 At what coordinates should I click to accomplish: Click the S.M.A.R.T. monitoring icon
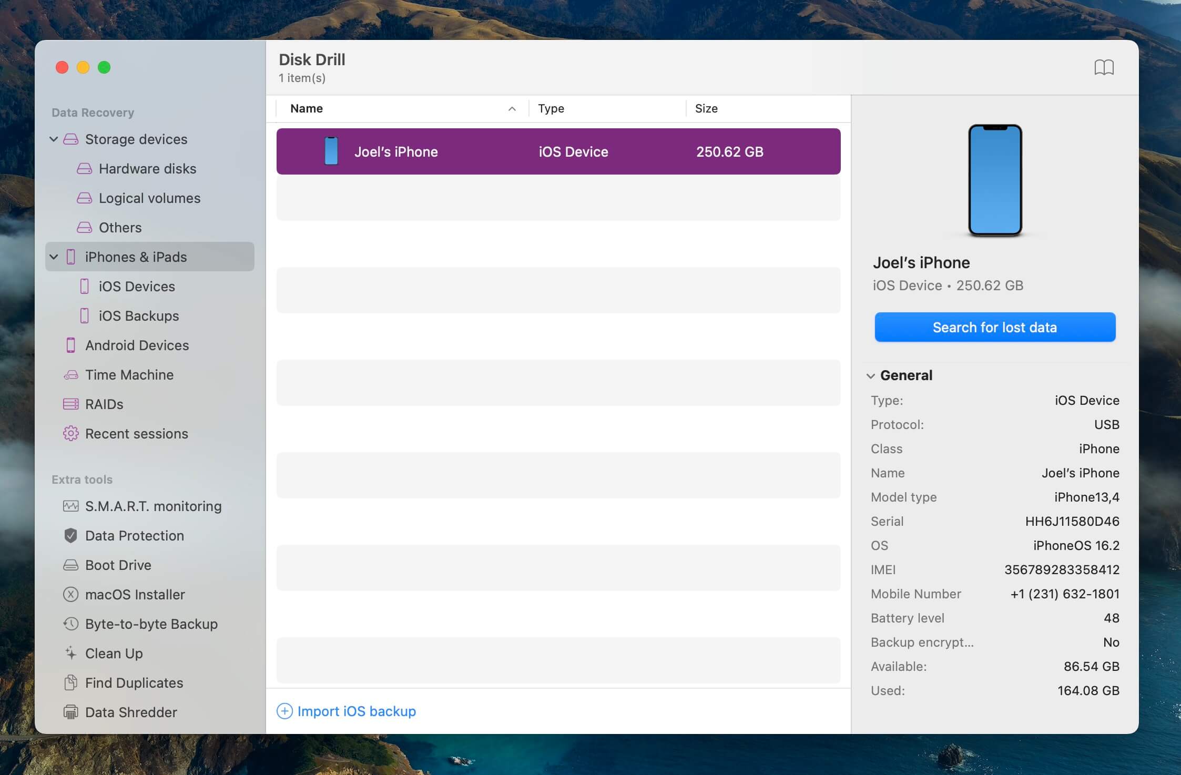pos(71,506)
